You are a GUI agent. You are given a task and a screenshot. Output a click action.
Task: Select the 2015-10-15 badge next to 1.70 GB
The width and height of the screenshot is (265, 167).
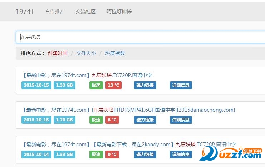click(x=36, y=120)
